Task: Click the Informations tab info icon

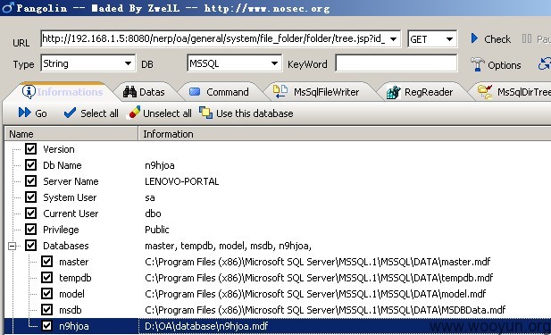Action: tap(29, 92)
